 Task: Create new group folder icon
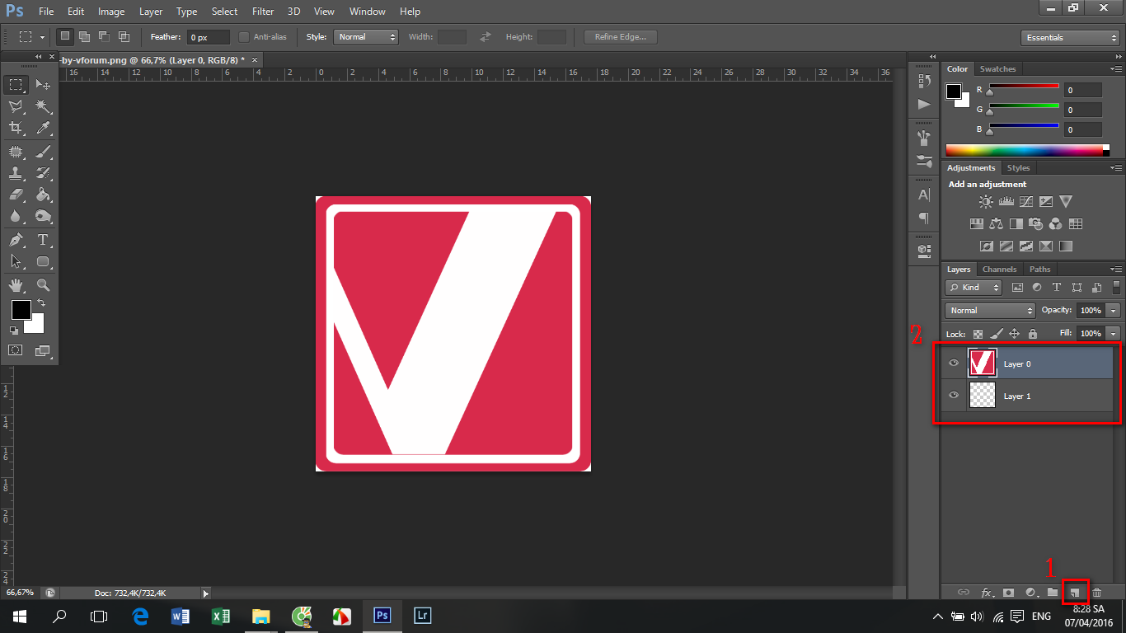pyautogui.click(x=1053, y=592)
